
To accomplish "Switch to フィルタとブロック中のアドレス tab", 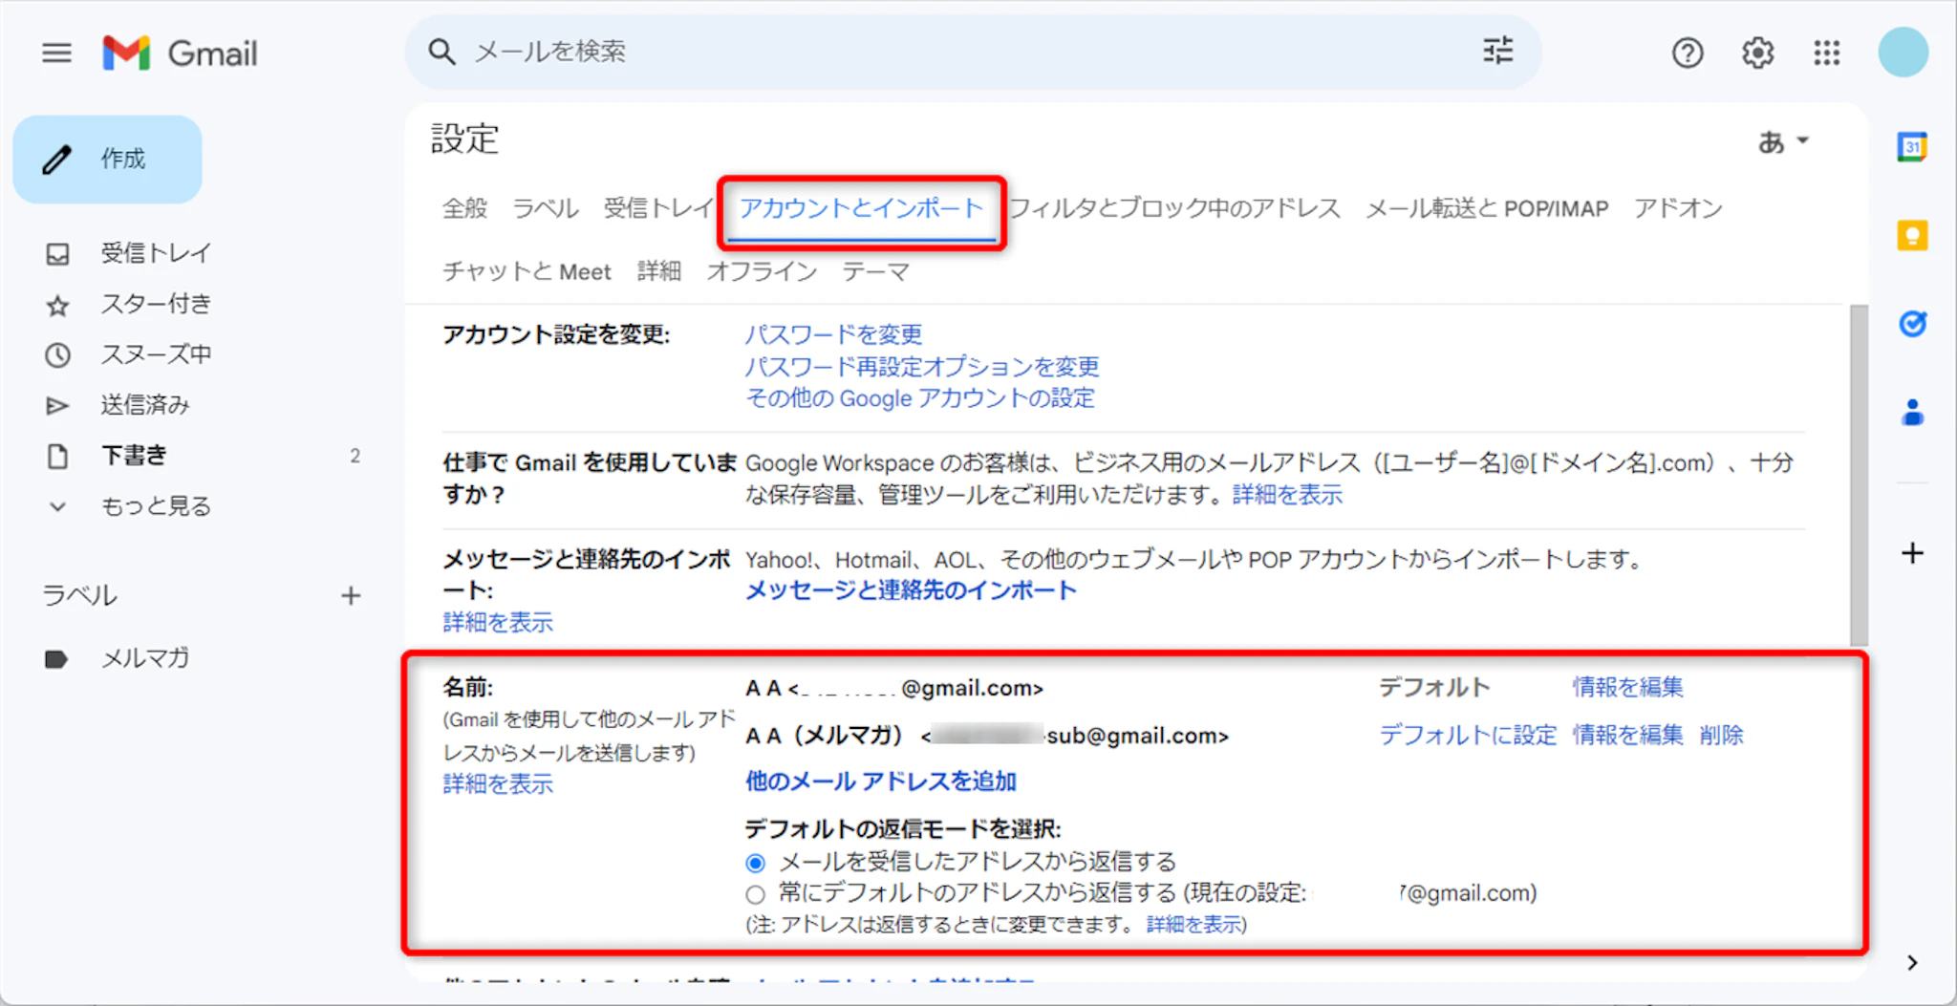I will 1174,208.
